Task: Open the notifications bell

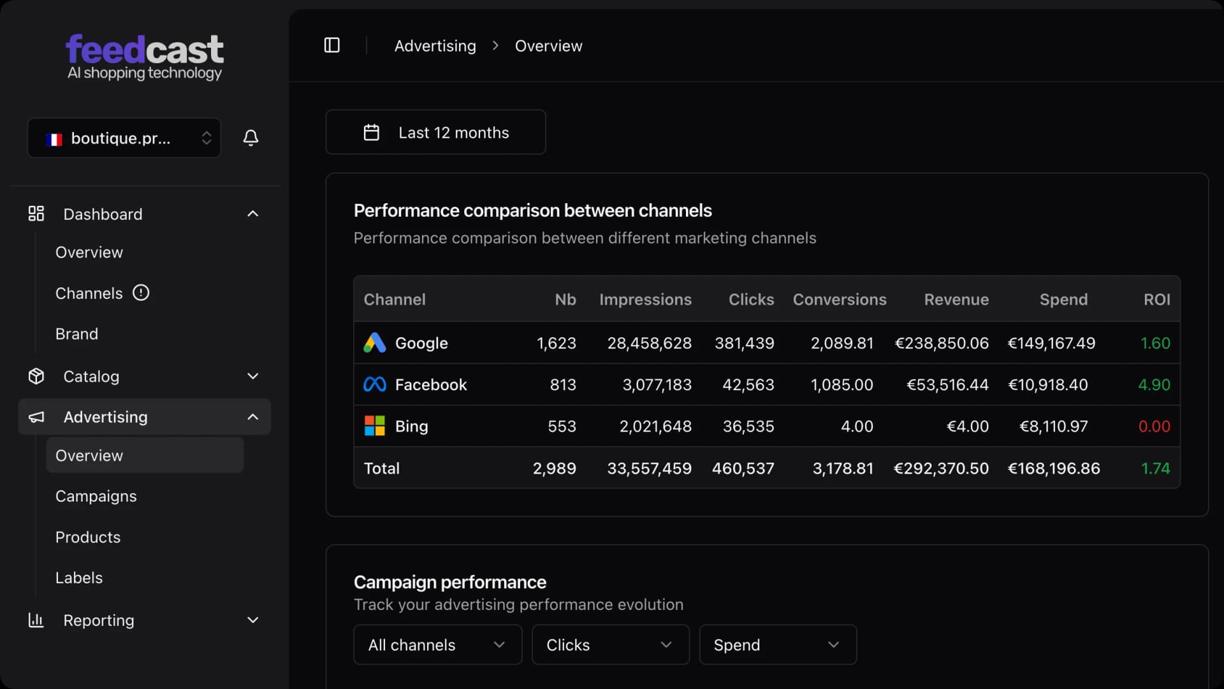Action: click(251, 138)
